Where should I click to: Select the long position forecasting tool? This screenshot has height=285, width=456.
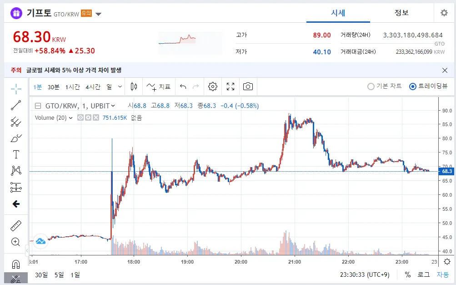click(x=16, y=188)
